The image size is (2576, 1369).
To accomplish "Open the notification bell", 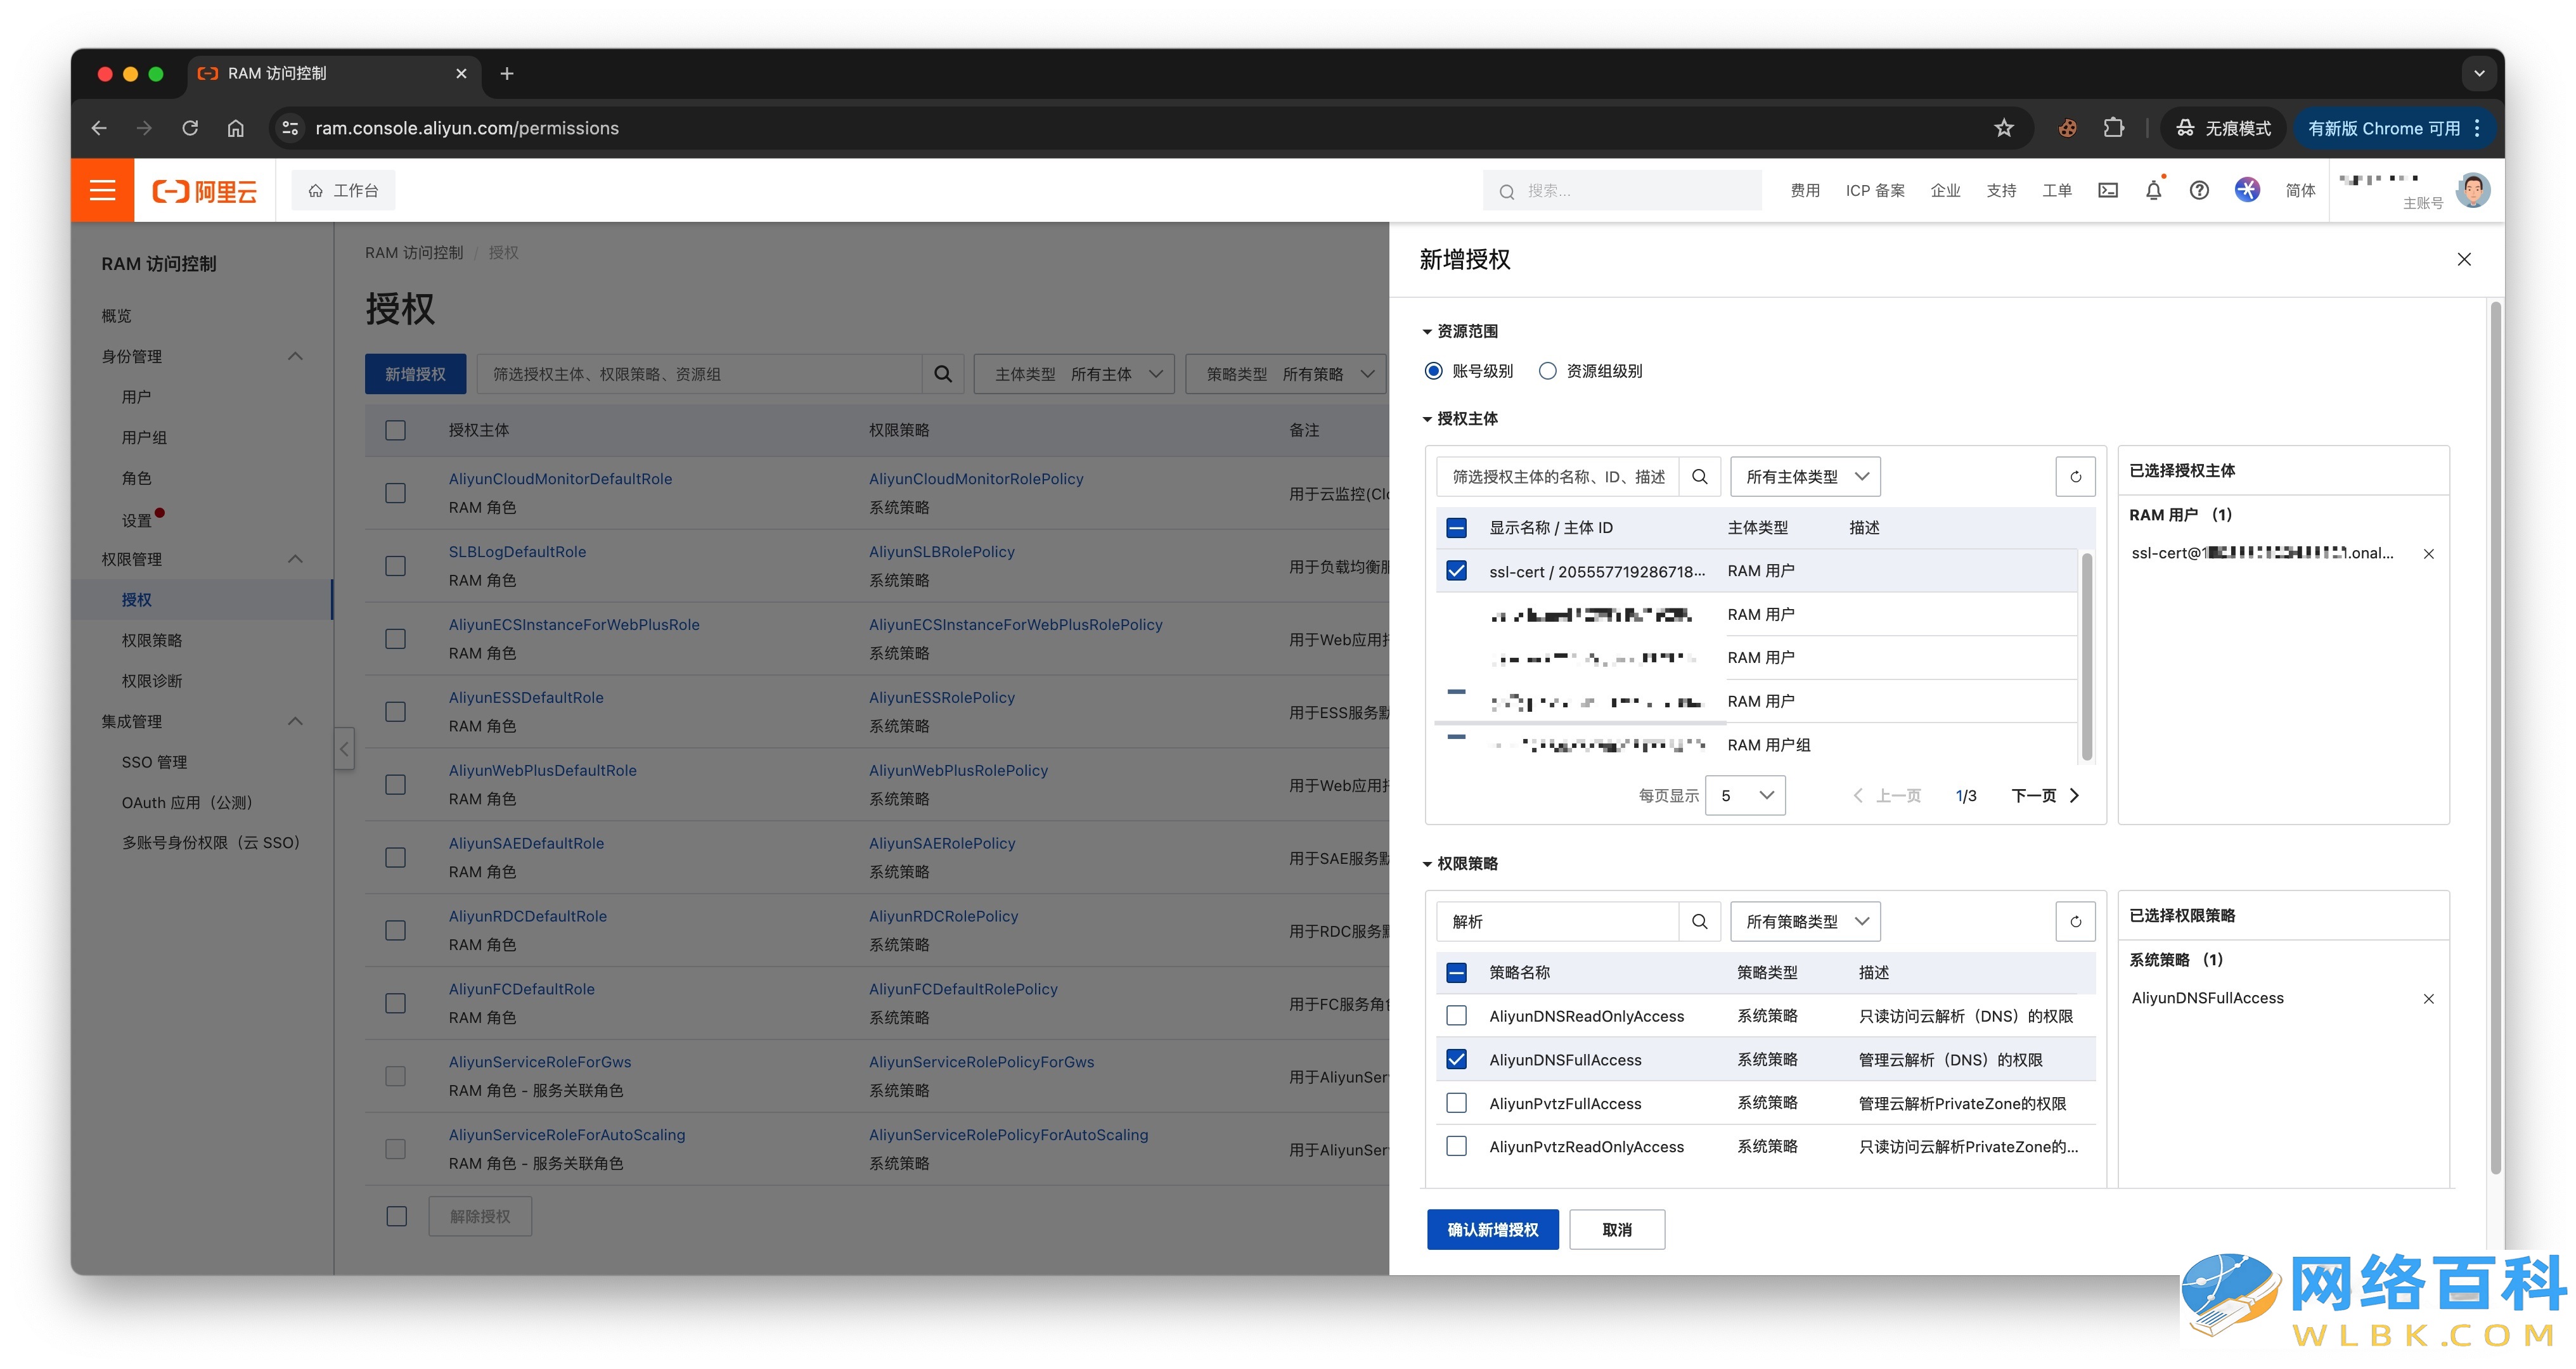I will pyautogui.click(x=2154, y=190).
